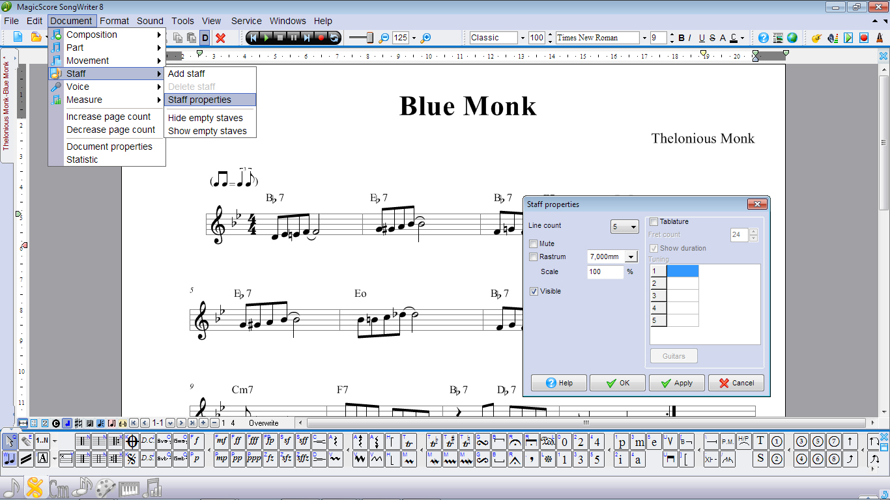Select text box A tool
The width and height of the screenshot is (890, 500).
(42, 458)
